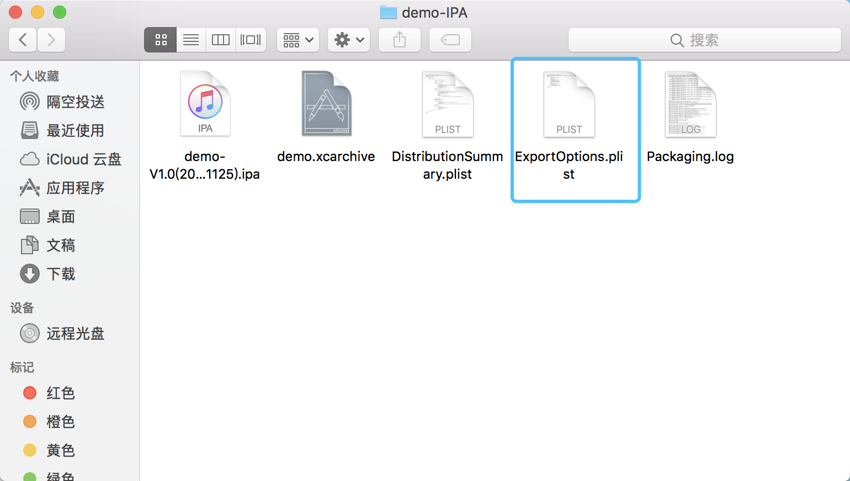The height and width of the screenshot is (481, 850).
Task: Open the arrange-by dropdown menu
Action: click(x=297, y=39)
